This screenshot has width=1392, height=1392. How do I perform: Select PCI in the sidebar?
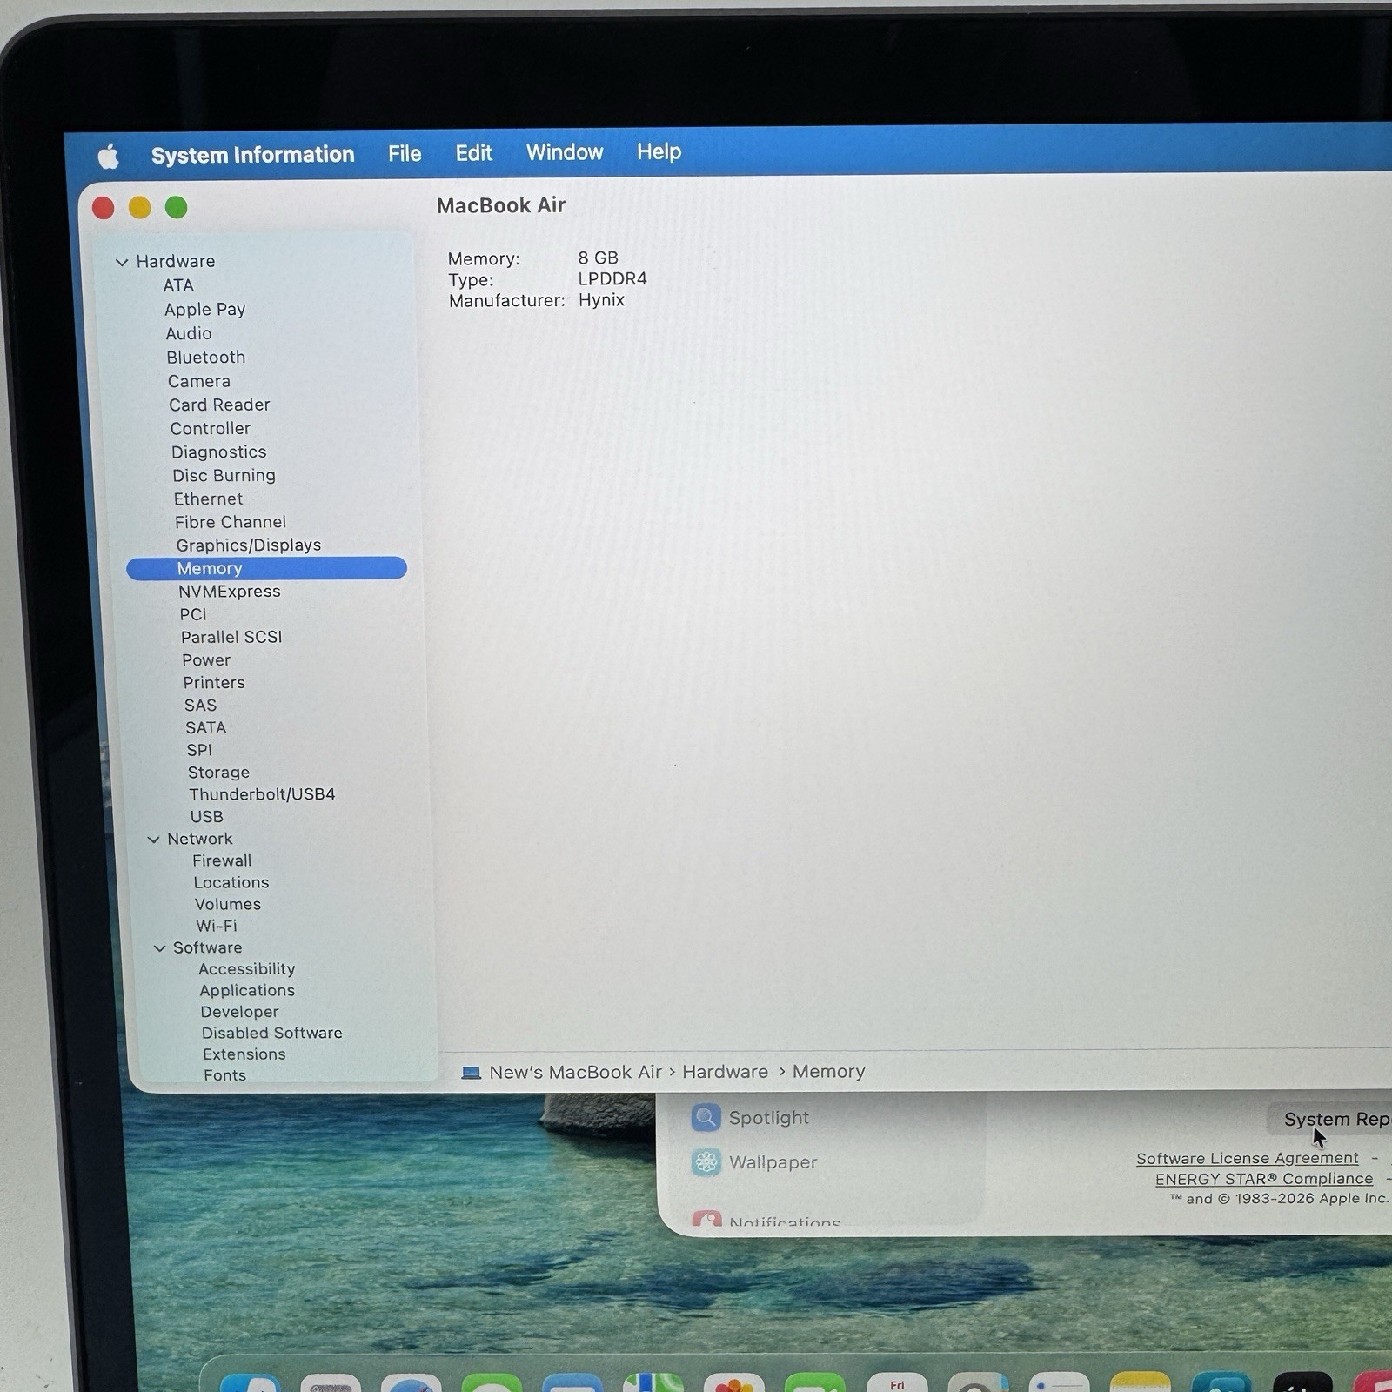[193, 614]
